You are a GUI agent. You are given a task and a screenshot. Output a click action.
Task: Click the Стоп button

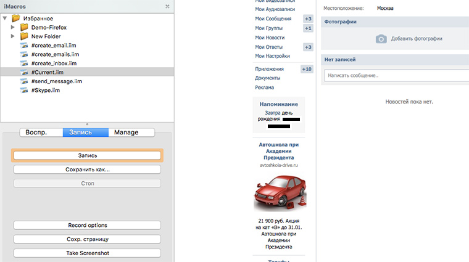pos(88,184)
